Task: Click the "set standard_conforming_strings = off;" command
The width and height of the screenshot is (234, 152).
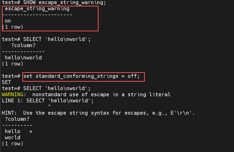Action: (81, 76)
